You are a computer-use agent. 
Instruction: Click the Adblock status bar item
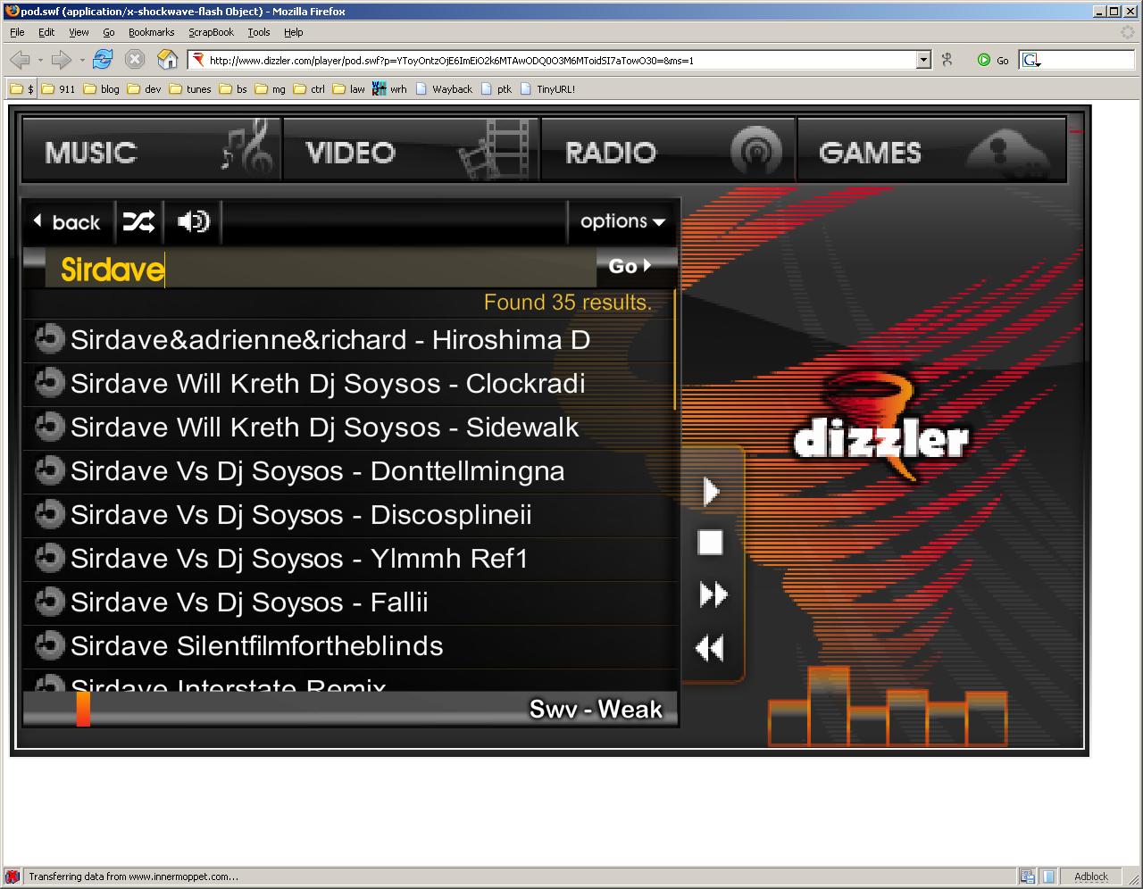(x=1090, y=877)
